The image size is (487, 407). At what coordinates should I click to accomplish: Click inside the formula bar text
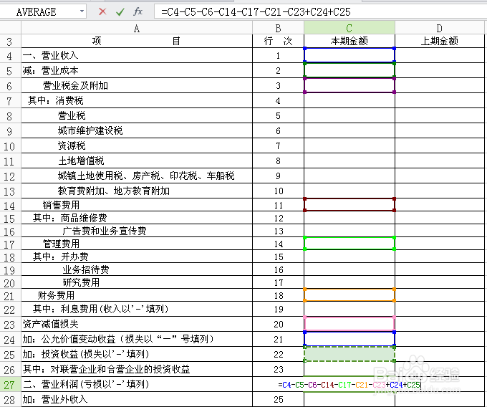click(256, 12)
